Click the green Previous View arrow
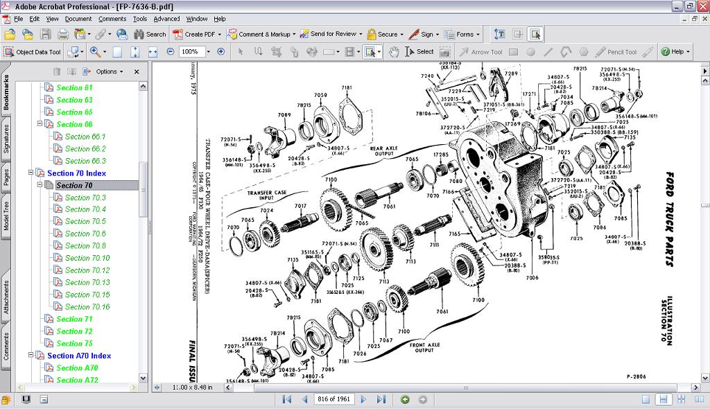This screenshot has height=409, width=710. point(405,399)
